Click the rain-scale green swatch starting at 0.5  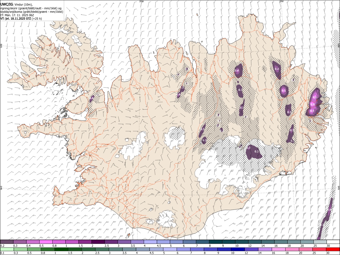[34, 249]
